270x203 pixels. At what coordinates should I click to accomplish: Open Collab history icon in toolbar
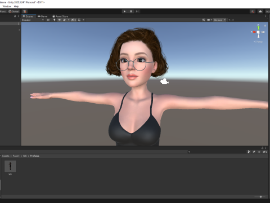[253, 11]
